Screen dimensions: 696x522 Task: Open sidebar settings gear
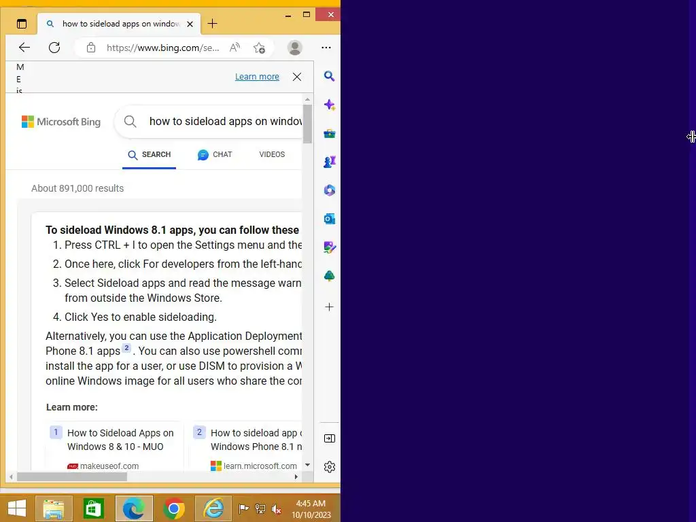330,467
